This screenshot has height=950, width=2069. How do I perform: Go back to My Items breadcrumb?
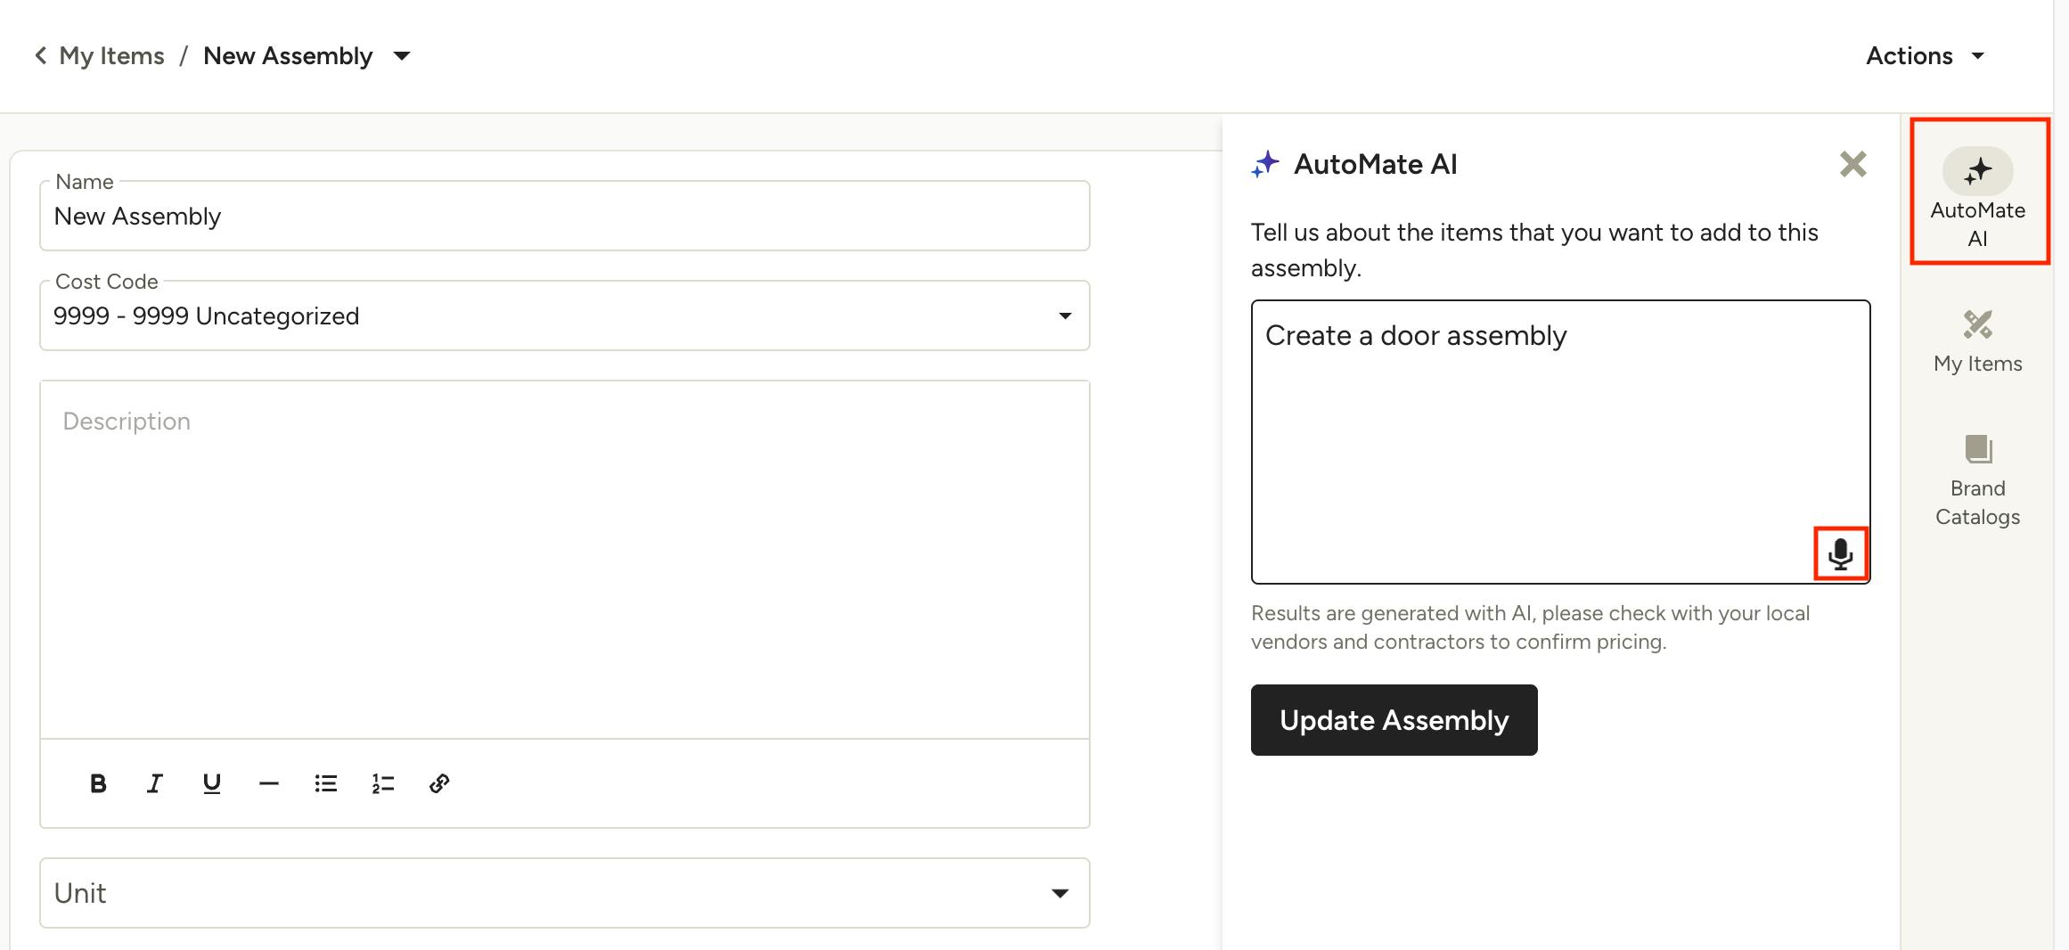(x=100, y=56)
